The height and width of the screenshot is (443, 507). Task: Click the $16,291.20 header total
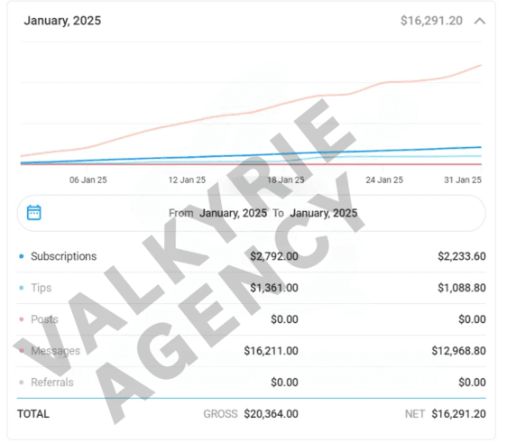pyautogui.click(x=431, y=21)
